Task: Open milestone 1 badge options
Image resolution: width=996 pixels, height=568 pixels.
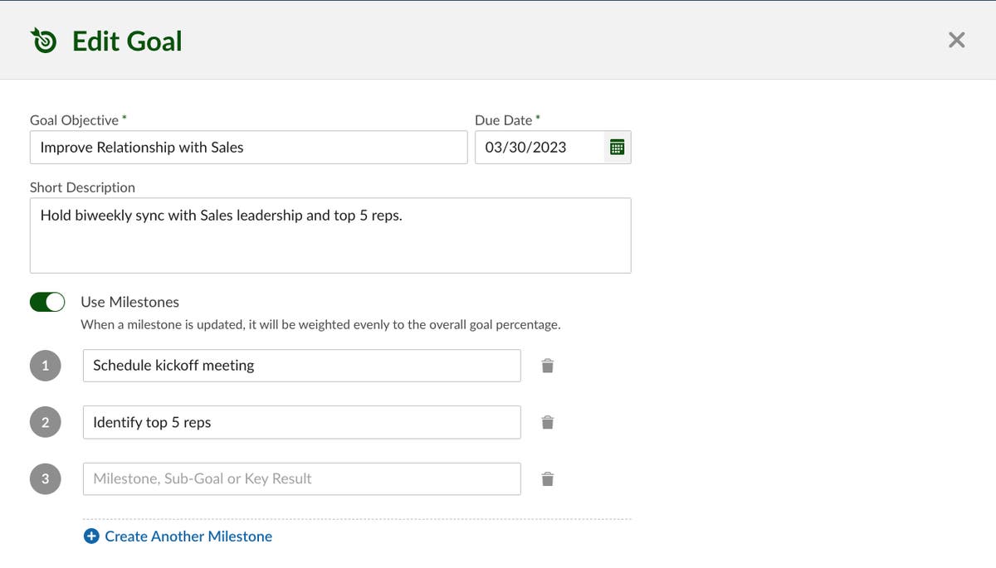Action: [46, 365]
